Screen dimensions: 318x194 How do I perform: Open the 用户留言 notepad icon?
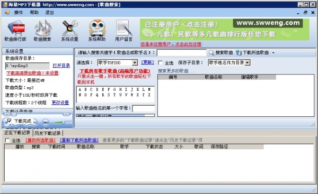[x=123, y=30]
